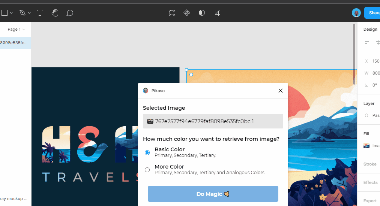This screenshot has height=206, width=380.
Task: Select the 'ray mockup' layer item
Action: [14, 199]
